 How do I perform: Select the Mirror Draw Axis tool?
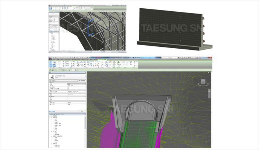point(88,62)
